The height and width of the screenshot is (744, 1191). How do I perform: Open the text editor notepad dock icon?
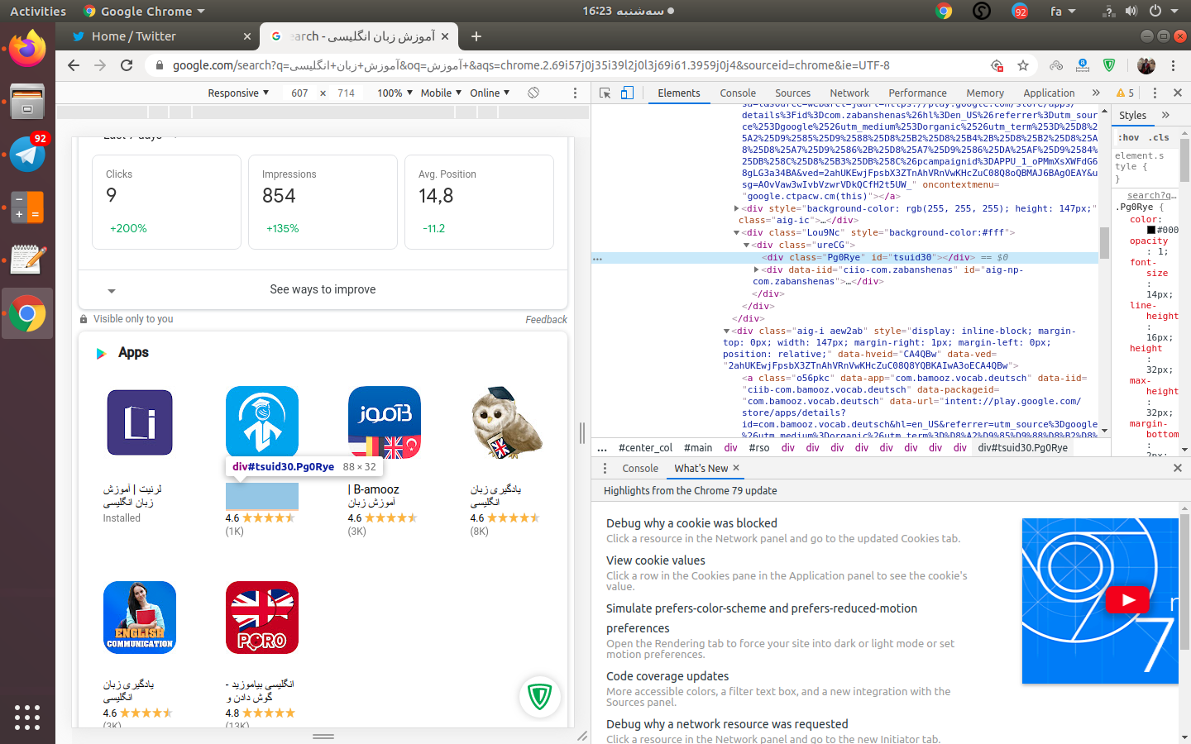tap(27, 260)
